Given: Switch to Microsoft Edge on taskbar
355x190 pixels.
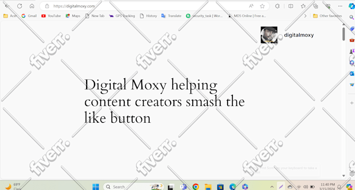Looking at the screenshot, I should point(232,187).
